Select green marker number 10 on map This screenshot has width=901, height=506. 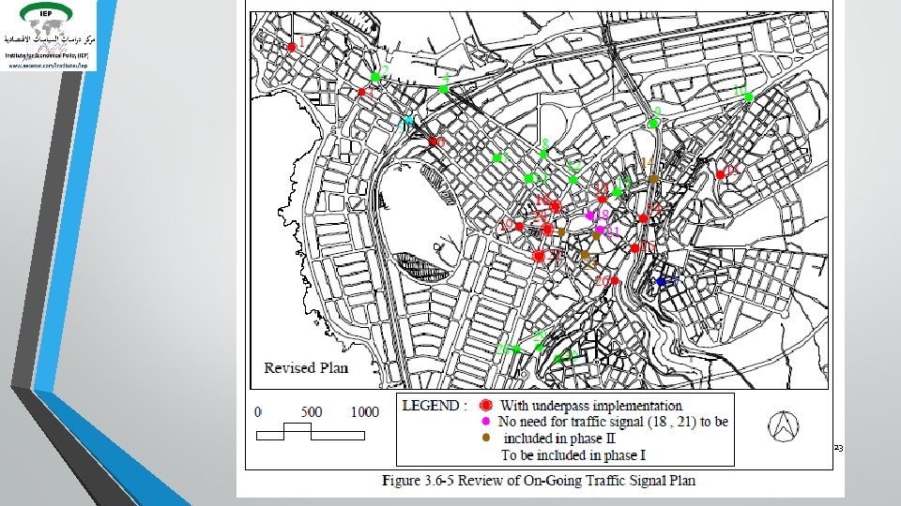pos(749,97)
